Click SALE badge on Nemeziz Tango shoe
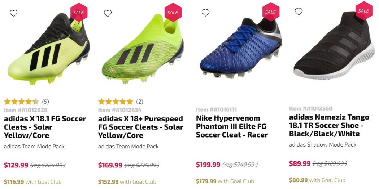 tap(364, 10)
